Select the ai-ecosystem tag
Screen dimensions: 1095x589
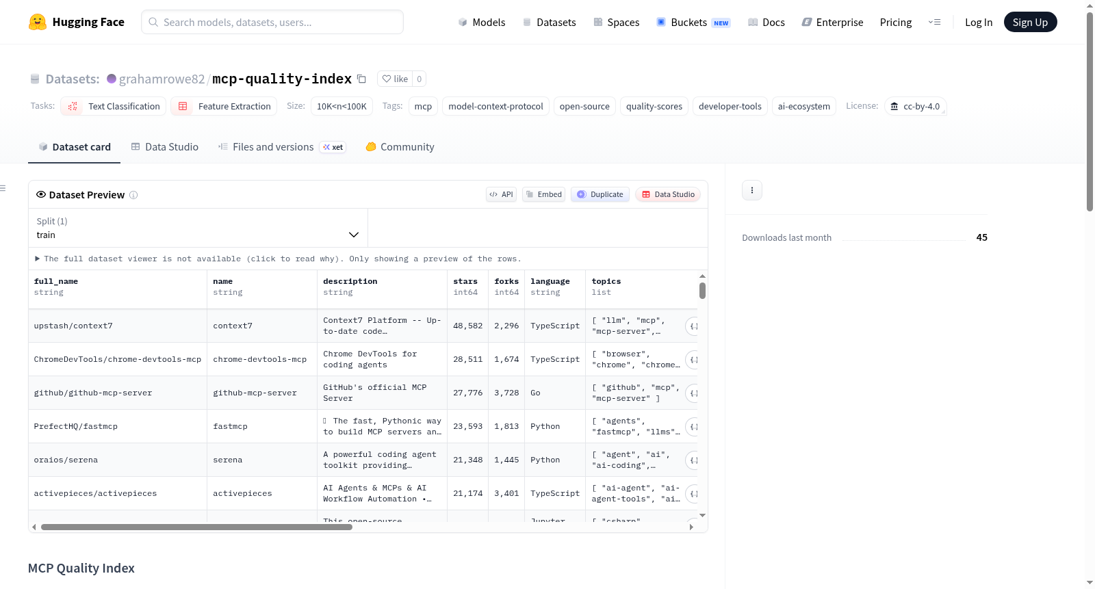click(x=804, y=106)
